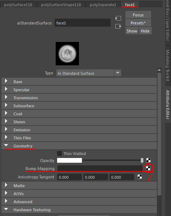Expand the Transmission section
This screenshot has width=171, height=216.
coord(79,98)
